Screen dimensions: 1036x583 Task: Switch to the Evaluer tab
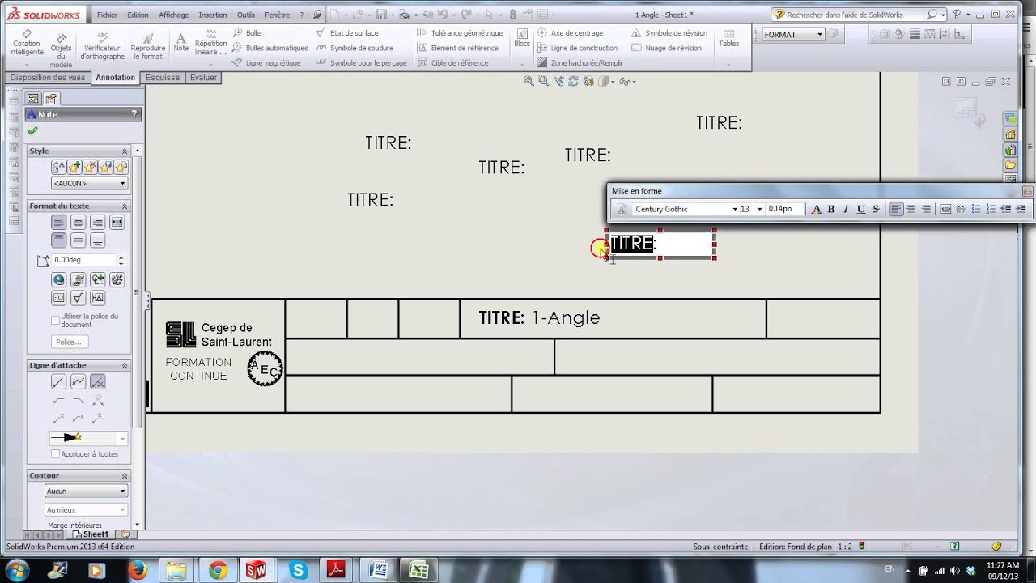(203, 78)
